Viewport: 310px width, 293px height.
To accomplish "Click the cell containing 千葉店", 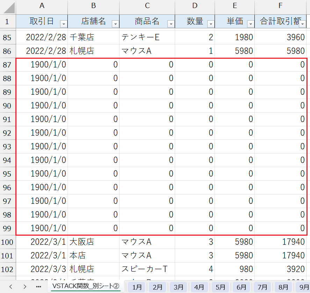I will [x=82, y=37].
